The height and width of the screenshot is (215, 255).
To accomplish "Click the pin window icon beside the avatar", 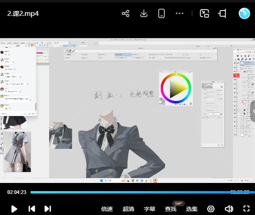I will click(222, 13).
